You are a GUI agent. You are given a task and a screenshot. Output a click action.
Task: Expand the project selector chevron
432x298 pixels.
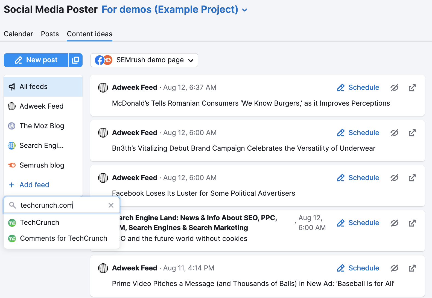coord(245,10)
